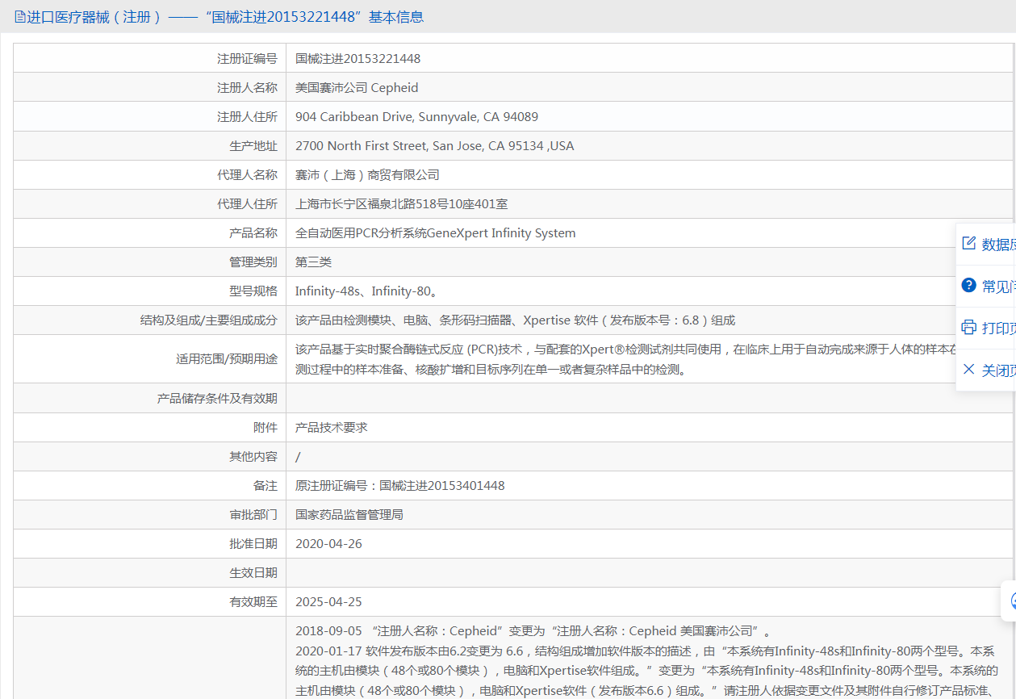The width and height of the screenshot is (1016, 699).
Task: Select agent name 赛沛（上海）商贸有限公司
Action: (367, 175)
